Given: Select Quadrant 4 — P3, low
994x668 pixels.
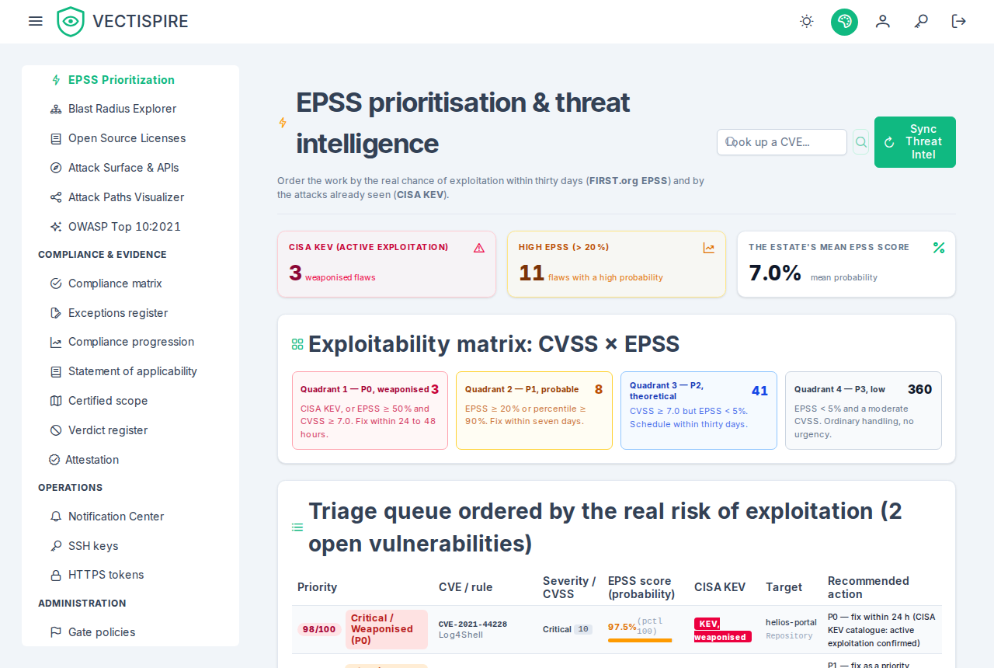Looking at the screenshot, I should (864, 410).
